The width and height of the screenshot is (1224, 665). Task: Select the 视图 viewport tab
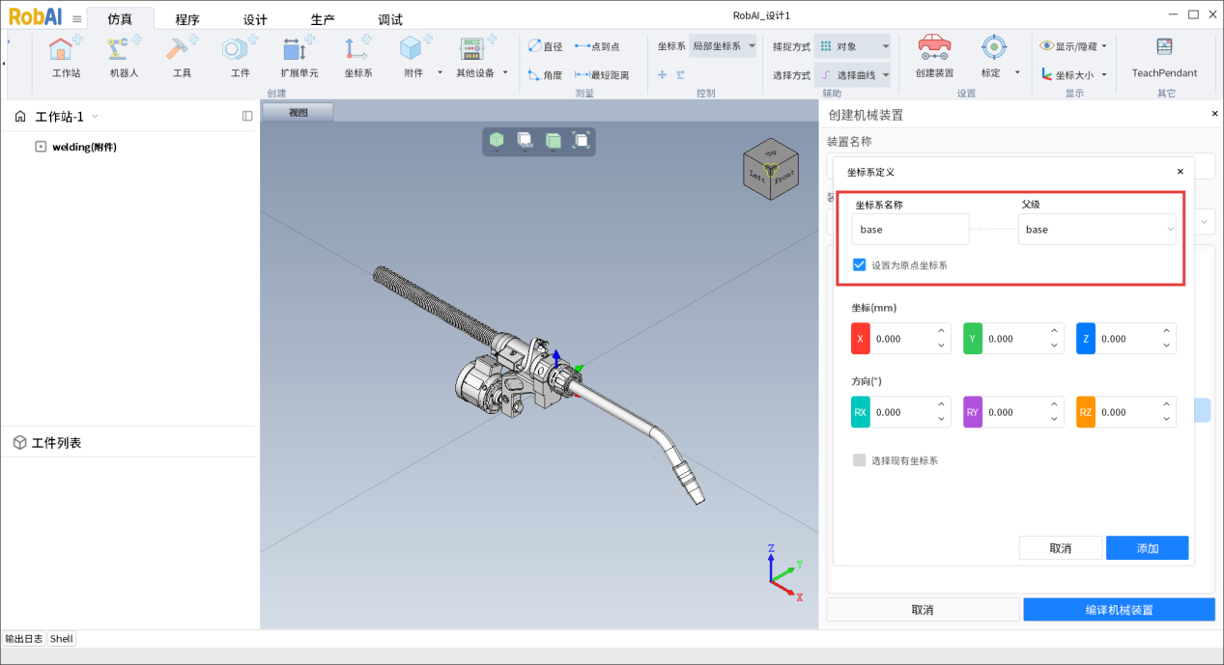point(298,112)
